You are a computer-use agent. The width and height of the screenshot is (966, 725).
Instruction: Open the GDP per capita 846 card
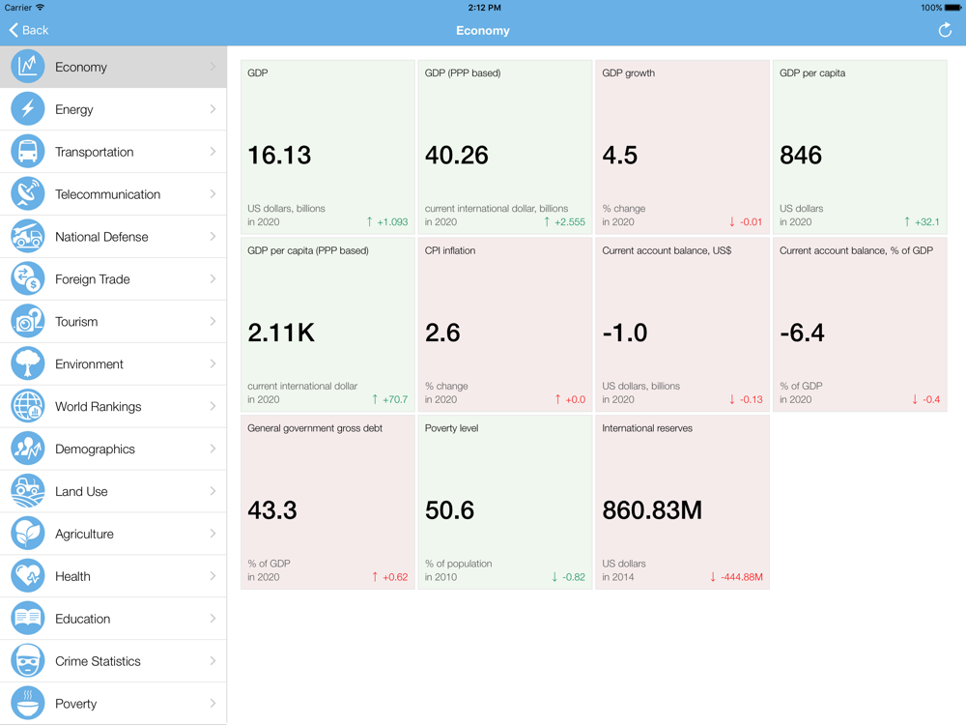click(860, 147)
